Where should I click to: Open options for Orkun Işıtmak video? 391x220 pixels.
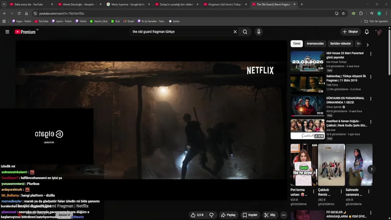[371, 99]
